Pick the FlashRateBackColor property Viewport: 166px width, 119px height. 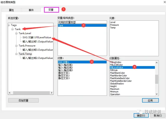click(x=120, y=78)
